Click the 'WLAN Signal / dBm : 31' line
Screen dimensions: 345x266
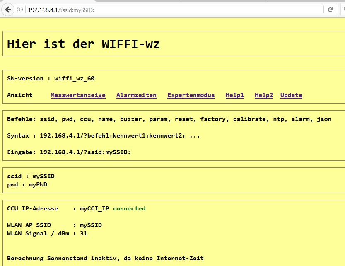tap(47, 233)
